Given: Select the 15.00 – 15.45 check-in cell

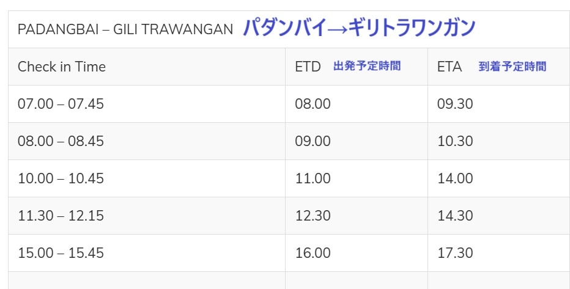Looking at the screenshot, I should click(61, 253).
